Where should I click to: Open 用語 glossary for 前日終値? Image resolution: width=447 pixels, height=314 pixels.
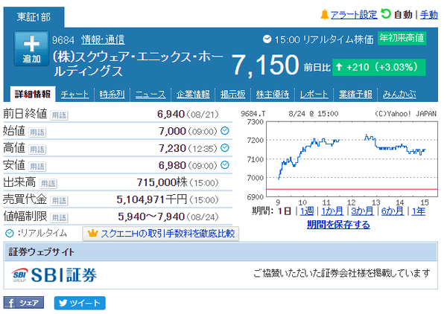pyautogui.click(x=59, y=115)
